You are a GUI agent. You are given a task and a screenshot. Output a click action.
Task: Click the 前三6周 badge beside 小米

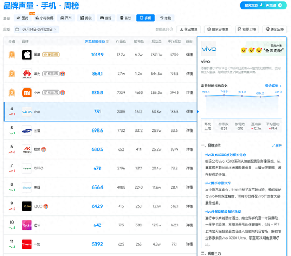pos(51,92)
